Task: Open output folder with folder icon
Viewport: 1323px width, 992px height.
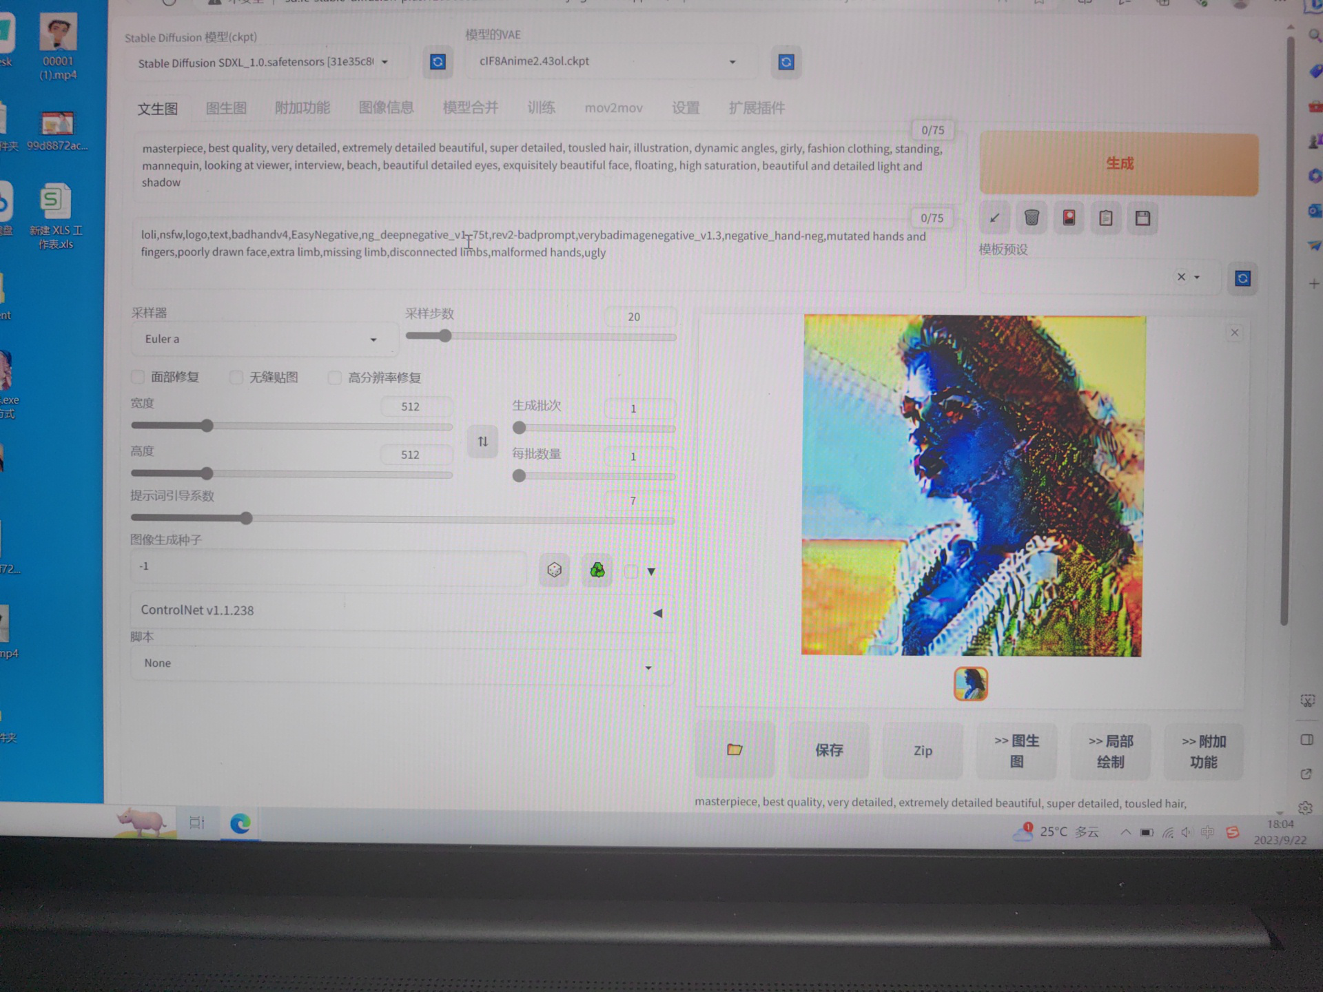Action: (735, 750)
